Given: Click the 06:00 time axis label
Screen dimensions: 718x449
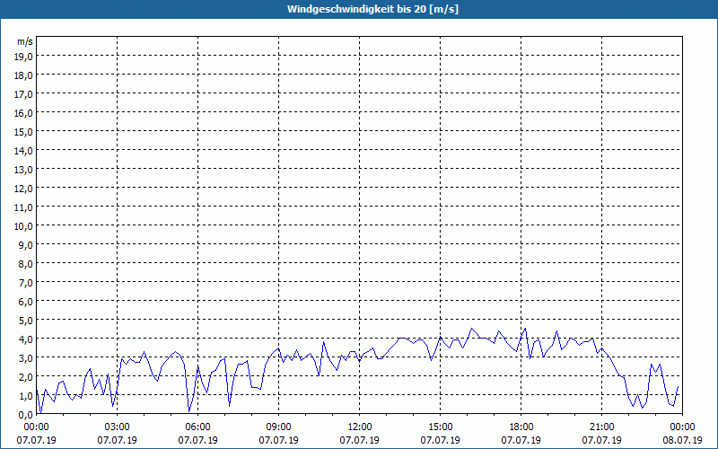Looking at the screenshot, I should coord(197,427).
